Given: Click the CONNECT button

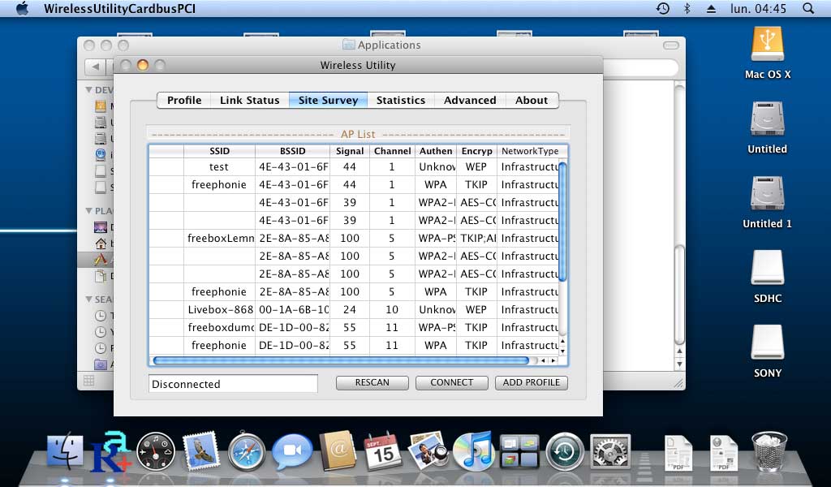Looking at the screenshot, I should 451,382.
